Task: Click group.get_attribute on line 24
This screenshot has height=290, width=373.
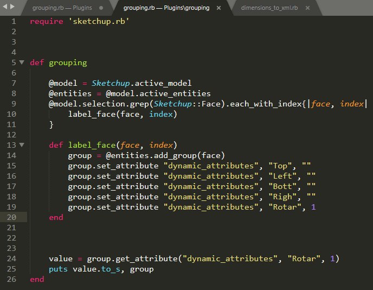Action: pos(132,259)
